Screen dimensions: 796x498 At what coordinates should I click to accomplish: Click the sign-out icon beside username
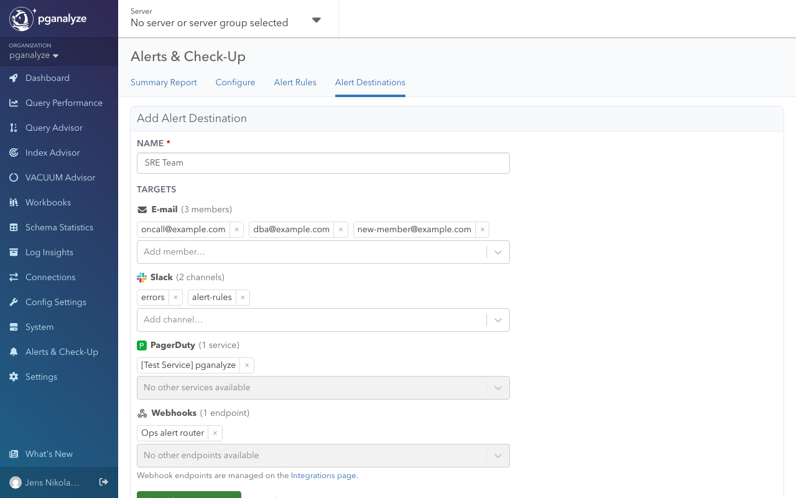104,482
